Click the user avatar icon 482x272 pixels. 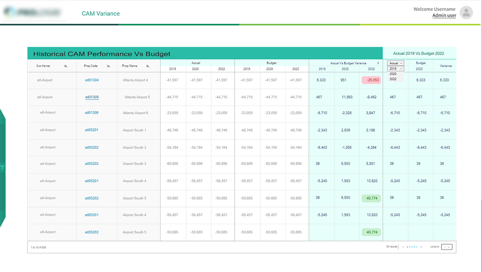(x=466, y=12)
